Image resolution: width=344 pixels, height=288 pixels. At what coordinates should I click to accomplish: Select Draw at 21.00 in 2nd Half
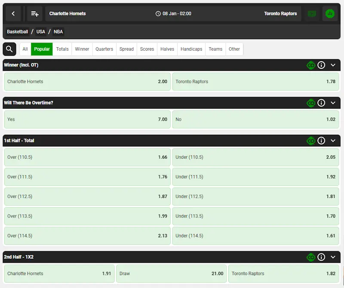click(171, 273)
